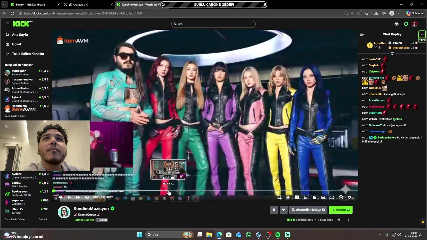
Task: Open atadogann channel in sidebar
Action: click(26, 72)
